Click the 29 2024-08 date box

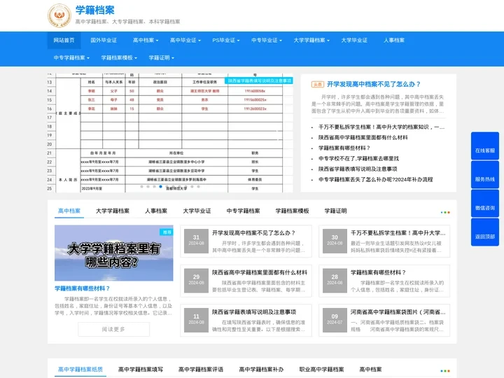pos(196,279)
